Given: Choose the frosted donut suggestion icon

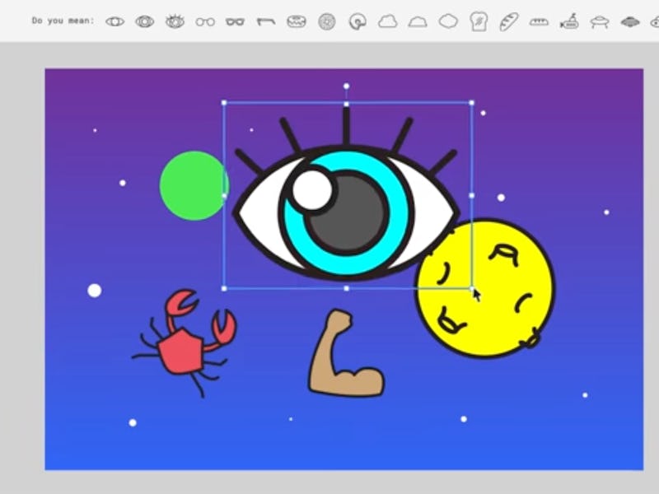Looking at the screenshot, I should click(297, 21).
